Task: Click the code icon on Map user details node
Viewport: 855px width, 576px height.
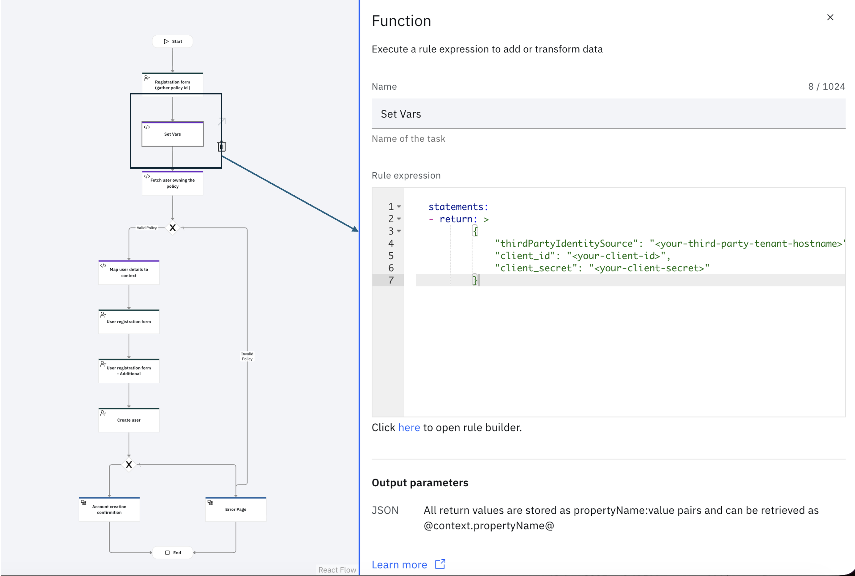Action: [103, 266]
